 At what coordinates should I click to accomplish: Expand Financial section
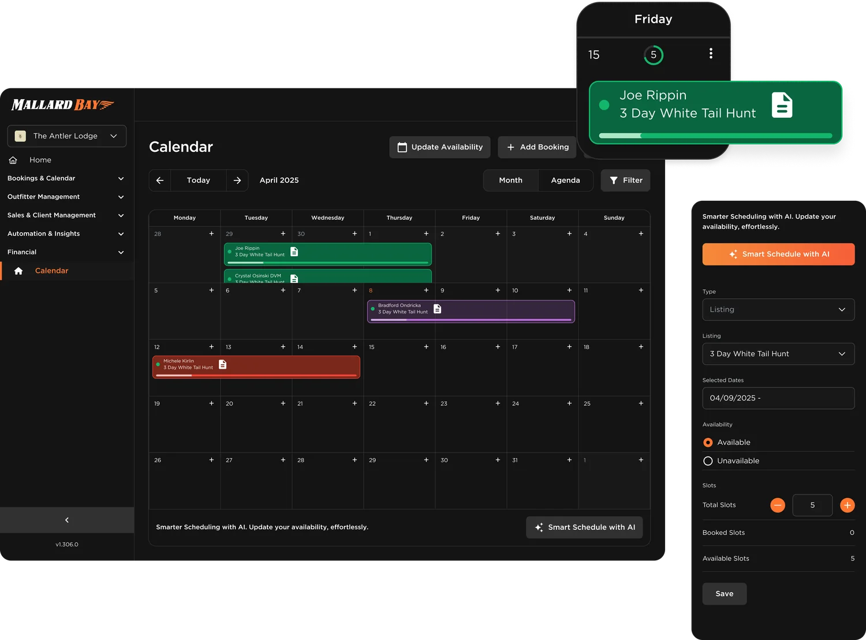(x=67, y=252)
